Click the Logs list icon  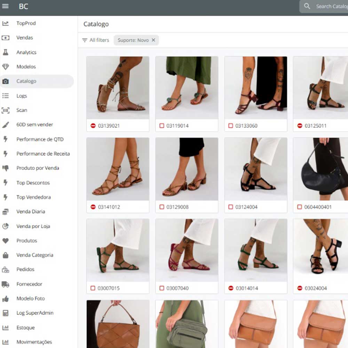point(6,96)
